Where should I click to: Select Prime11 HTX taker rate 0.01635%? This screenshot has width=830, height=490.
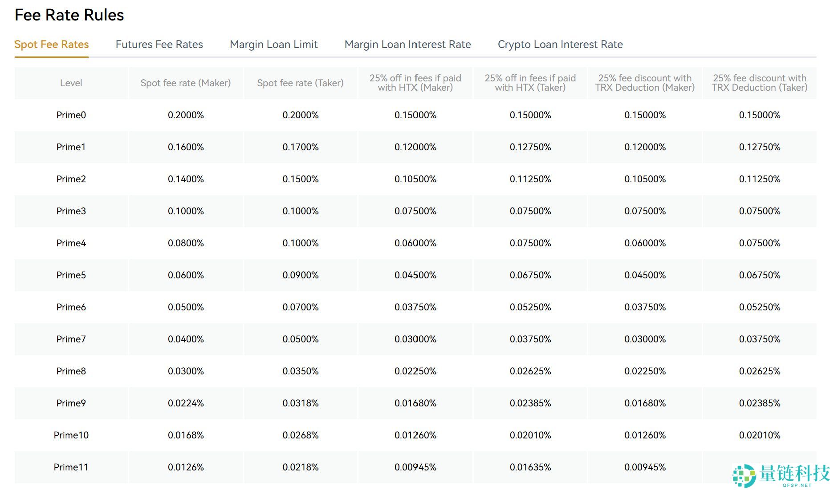(x=530, y=467)
